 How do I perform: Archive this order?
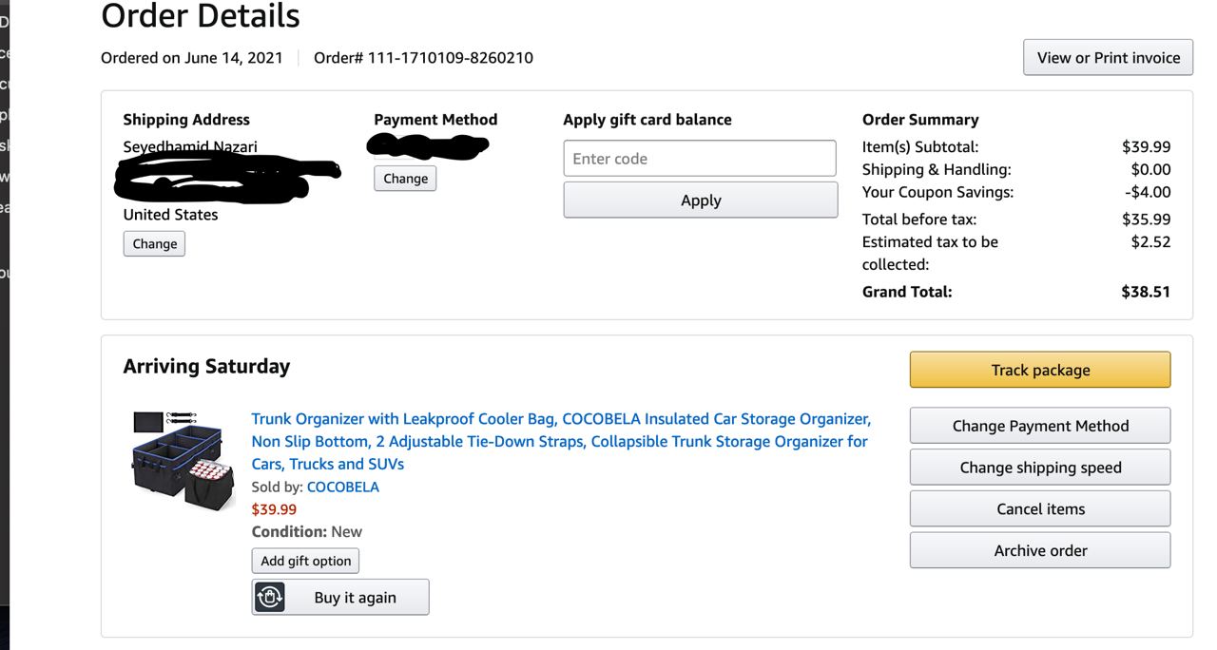(1040, 550)
